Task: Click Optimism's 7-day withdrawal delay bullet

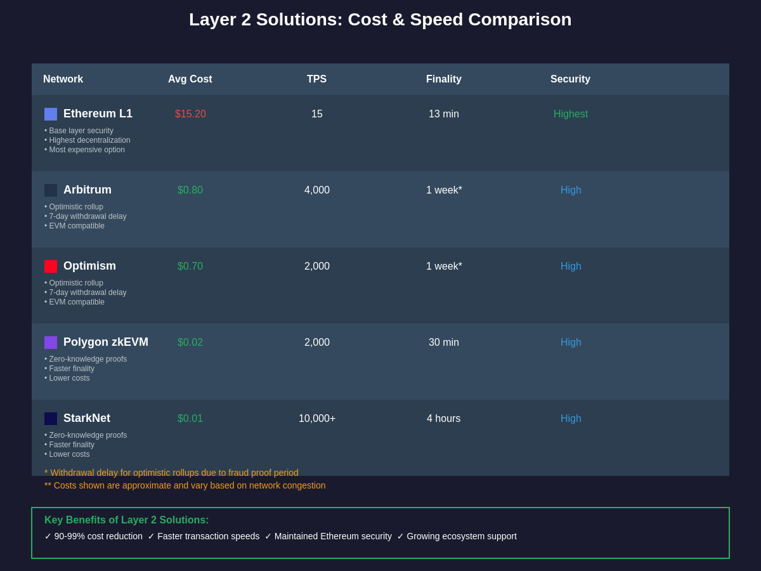Action: 86,292
